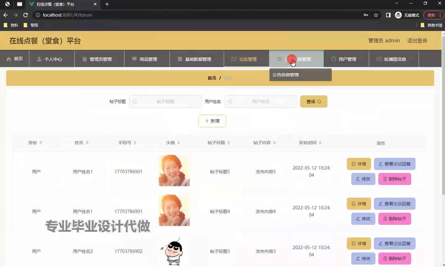
Task: Click phone number 17703786902 cell
Action: [x=129, y=251]
